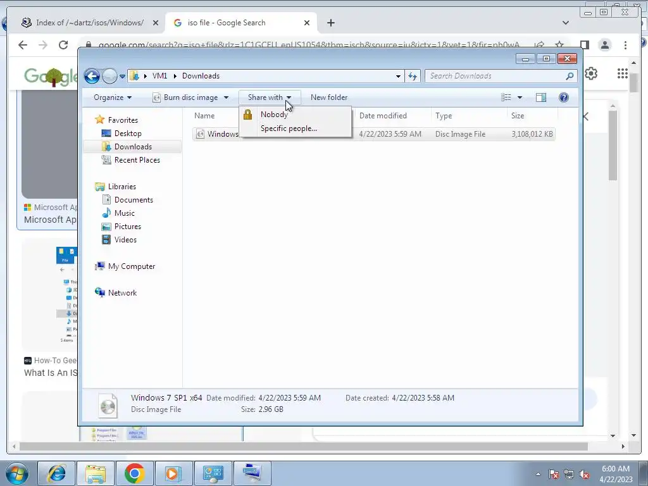The height and width of the screenshot is (486, 648).
Task: Open Windows Media Player taskbar icon
Action: [173, 473]
